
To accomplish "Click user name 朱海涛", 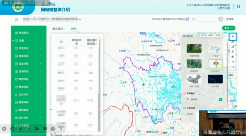I will [230, 19].
